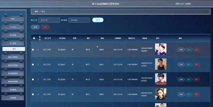The image size is (213, 107).
Task: Check the box for row 员工工号7
Action: pyautogui.click(x=33, y=65)
